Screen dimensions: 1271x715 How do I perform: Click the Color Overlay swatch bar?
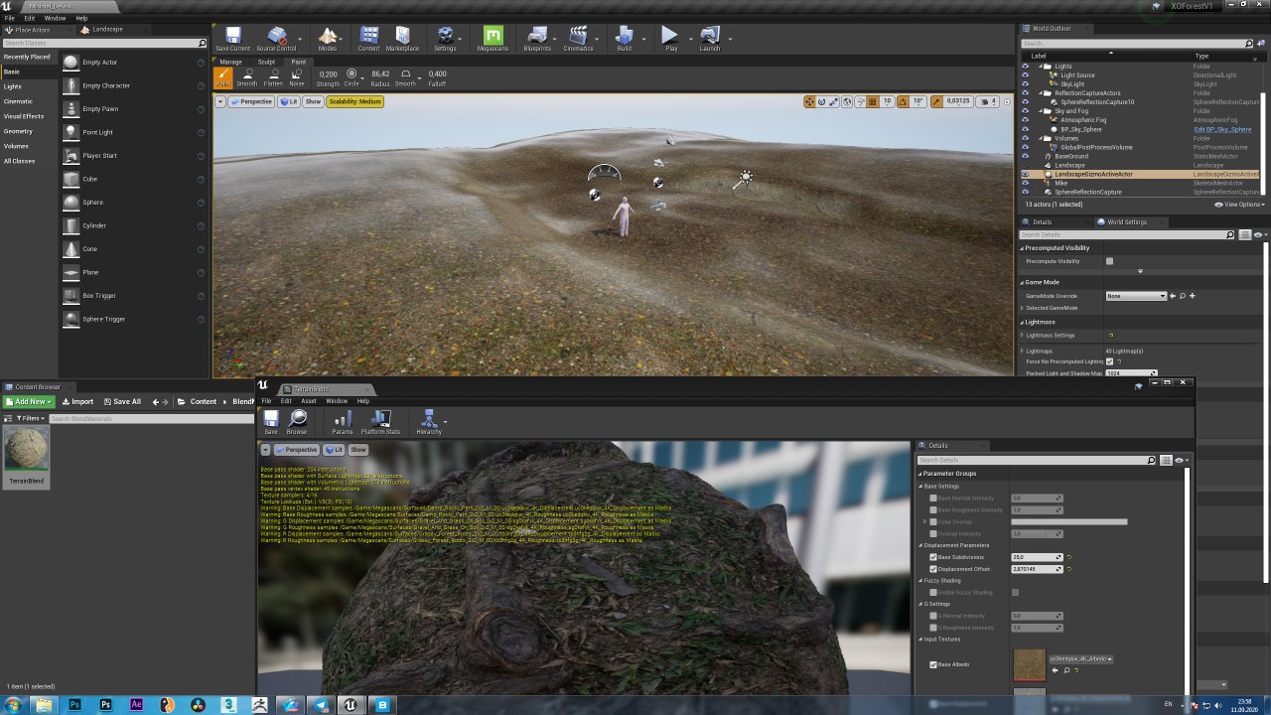coord(1068,521)
